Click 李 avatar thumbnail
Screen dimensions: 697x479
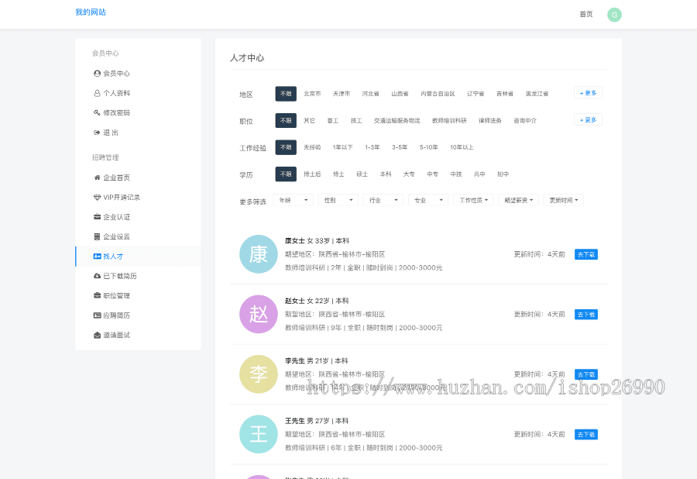(258, 374)
